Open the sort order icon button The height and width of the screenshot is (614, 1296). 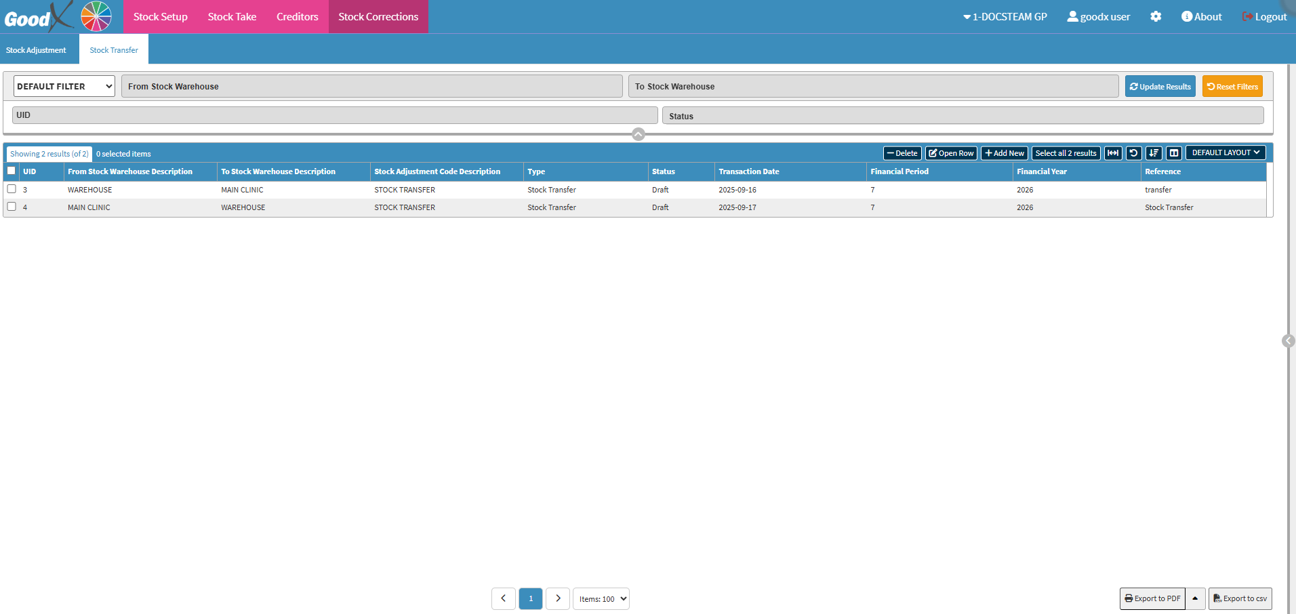pyautogui.click(x=1154, y=153)
